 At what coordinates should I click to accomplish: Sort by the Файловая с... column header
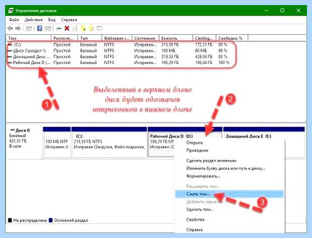pyautogui.click(x=117, y=38)
